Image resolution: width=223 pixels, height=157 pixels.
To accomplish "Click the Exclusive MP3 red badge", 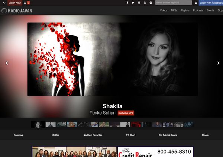I will [x=126, y=113].
